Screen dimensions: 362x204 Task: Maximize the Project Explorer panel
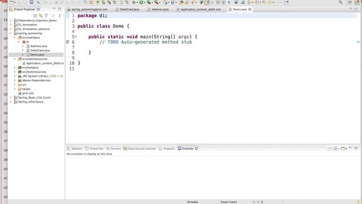(x=59, y=9)
